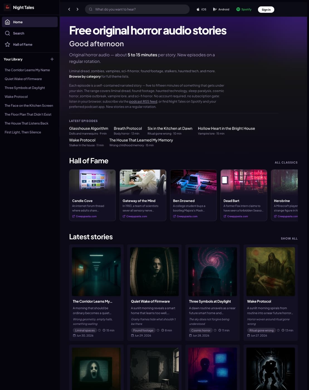
Task: Open the corridor cover art story
Action: pos(96,272)
